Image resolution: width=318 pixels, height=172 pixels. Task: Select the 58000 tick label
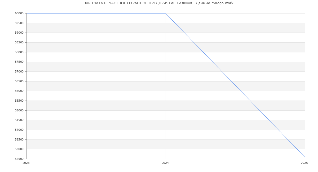tap(19, 52)
